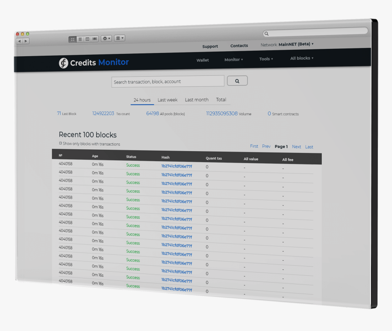This screenshot has height=331, width=392.
Task: Expand the All blocks menu
Action: [302, 58]
